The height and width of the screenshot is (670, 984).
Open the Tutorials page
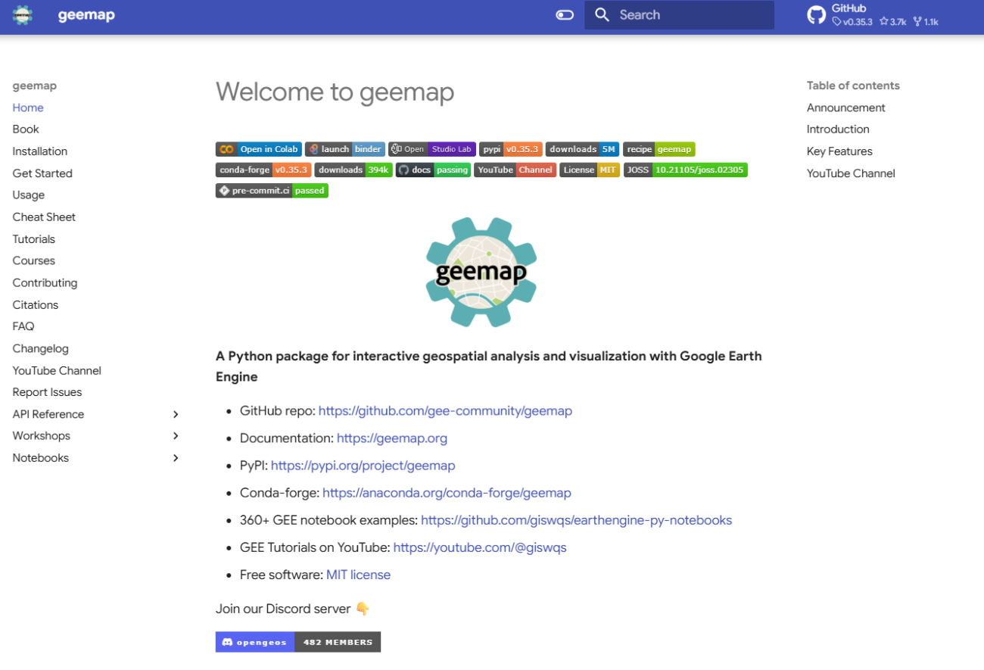(34, 239)
